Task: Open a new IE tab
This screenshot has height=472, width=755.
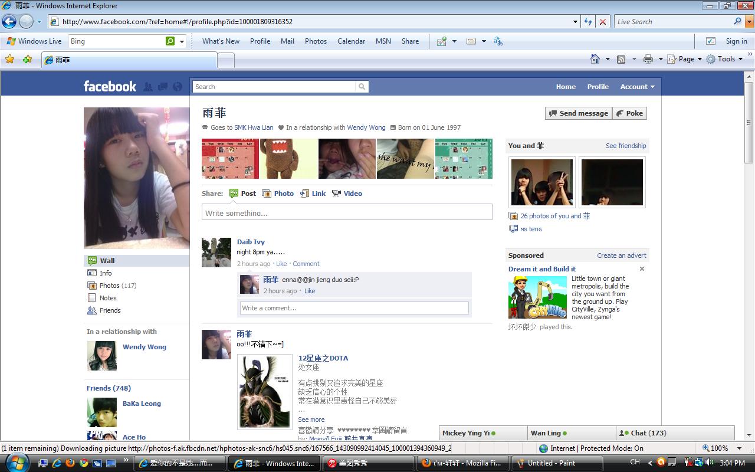Action: click(x=226, y=60)
